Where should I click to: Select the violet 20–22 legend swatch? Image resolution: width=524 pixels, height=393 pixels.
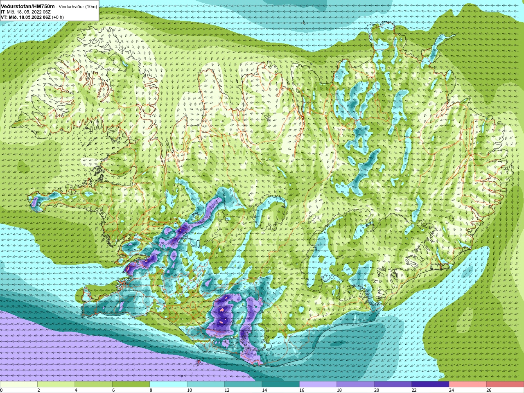393,384
